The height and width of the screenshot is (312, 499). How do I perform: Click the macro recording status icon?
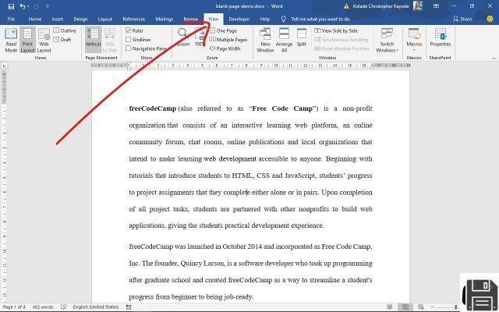129,307
